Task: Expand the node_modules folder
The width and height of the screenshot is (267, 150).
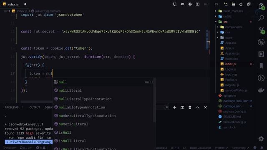Action: coord(216,11)
